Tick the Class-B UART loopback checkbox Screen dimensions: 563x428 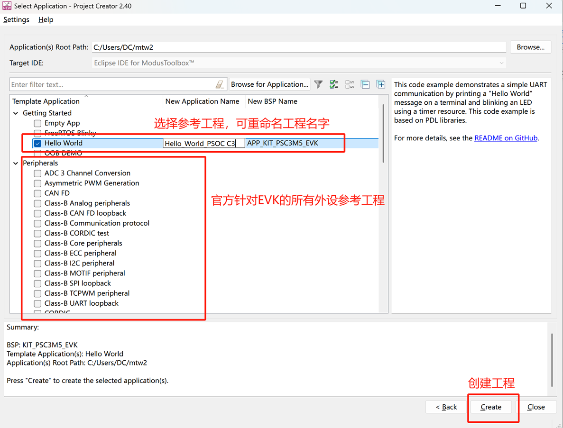pos(37,303)
